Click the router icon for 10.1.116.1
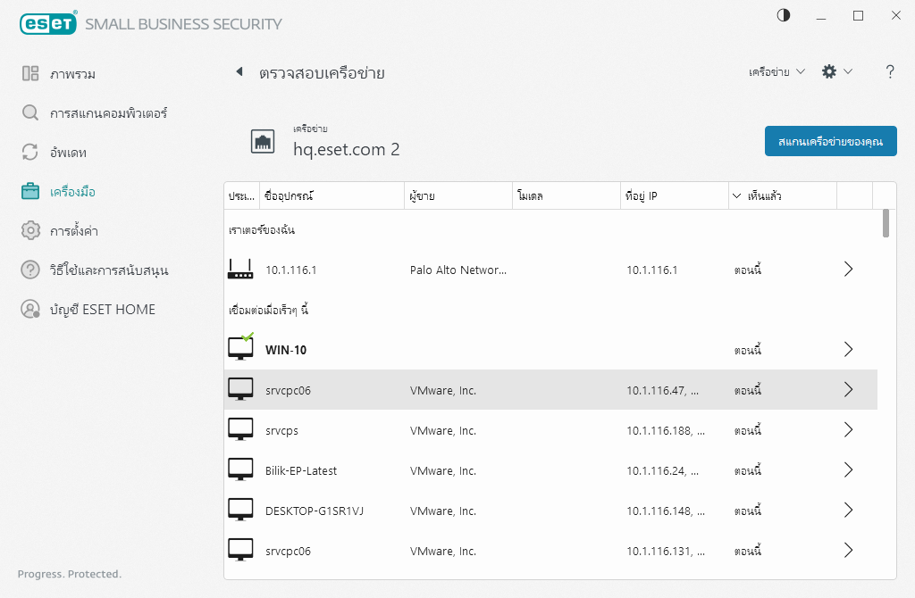Image resolution: width=915 pixels, height=598 pixels. 240,269
